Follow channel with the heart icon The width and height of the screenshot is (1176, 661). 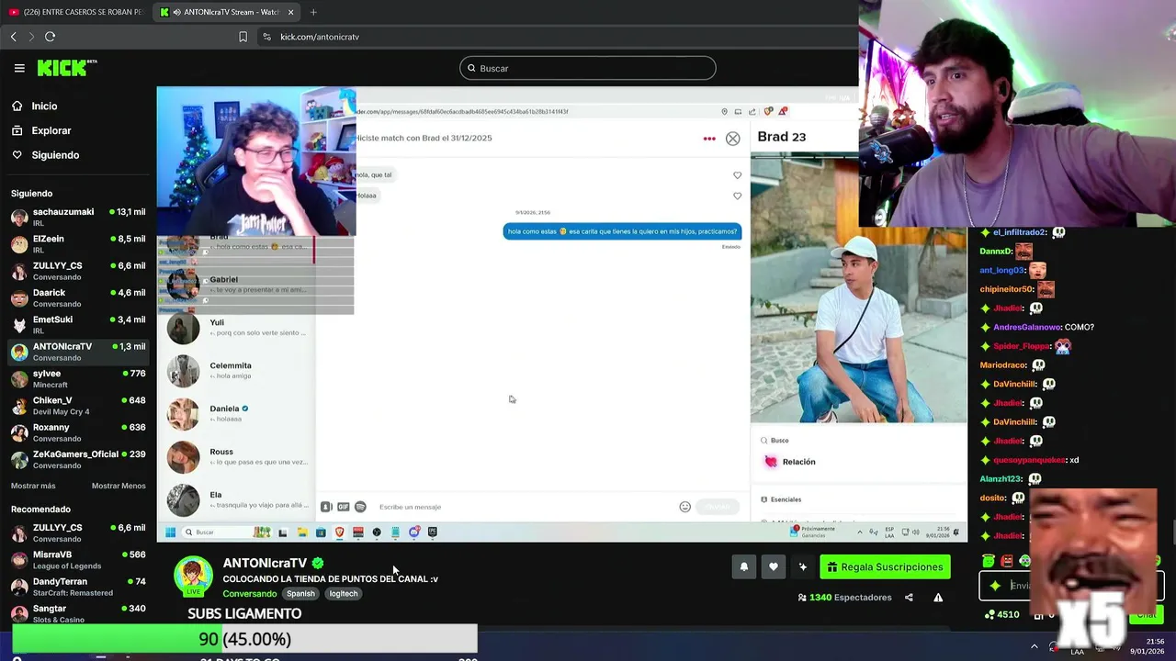774,567
